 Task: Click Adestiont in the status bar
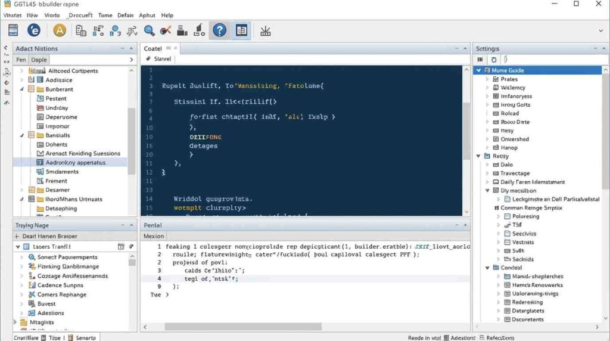click(459, 338)
